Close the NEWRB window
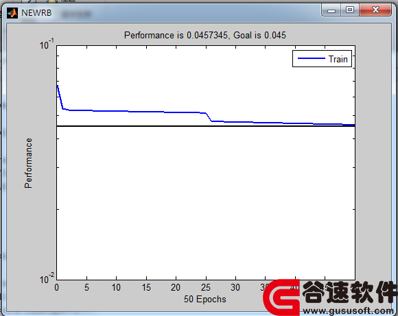Screen dimensions: 398x316 pyautogui.click(x=375, y=10)
